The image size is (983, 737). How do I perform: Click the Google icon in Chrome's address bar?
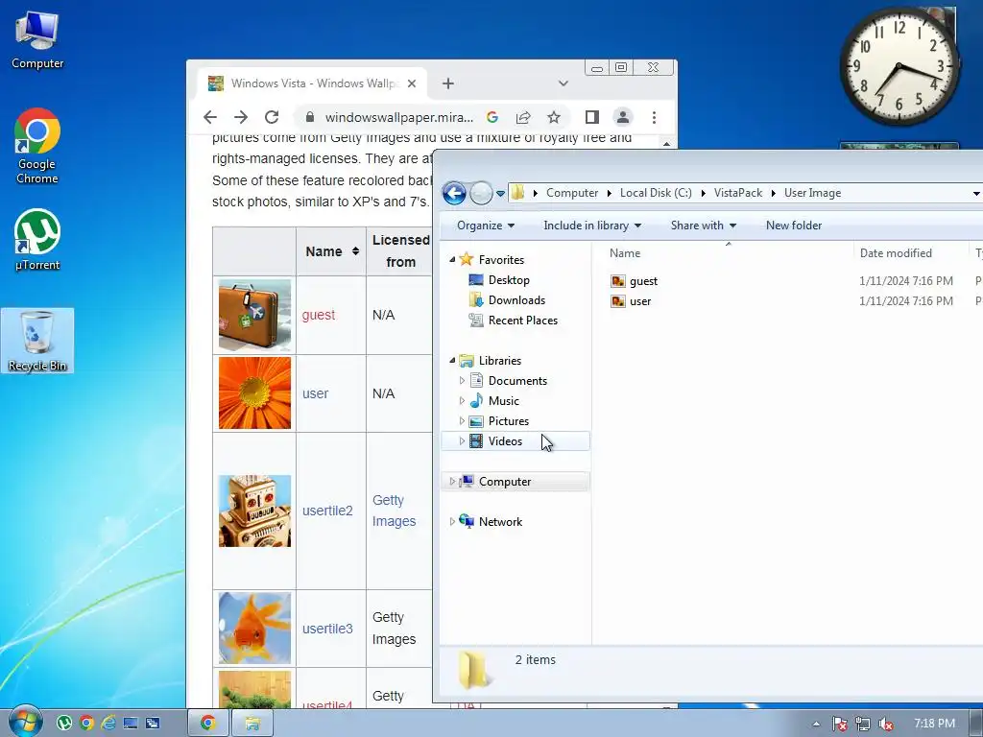click(x=492, y=117)
